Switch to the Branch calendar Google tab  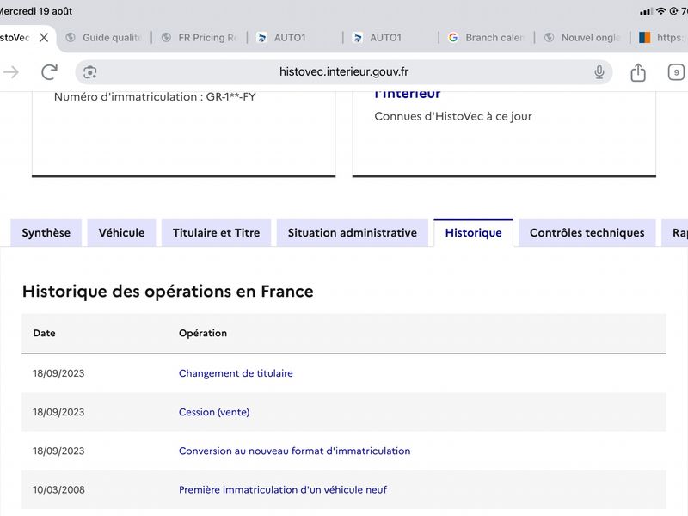click(x=488, y=38)
